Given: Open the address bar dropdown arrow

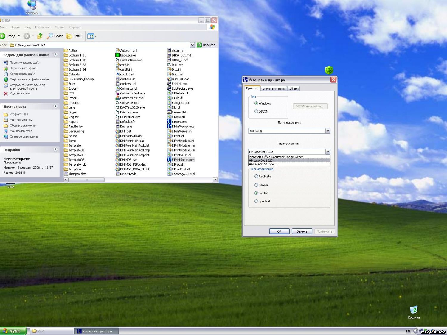Looking at the screenshot, I should [x=192, y=45].
